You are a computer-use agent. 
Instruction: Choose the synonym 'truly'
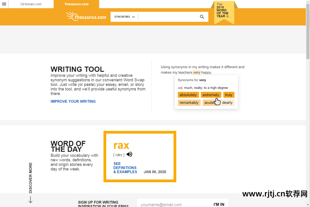[x=229, y=95]
